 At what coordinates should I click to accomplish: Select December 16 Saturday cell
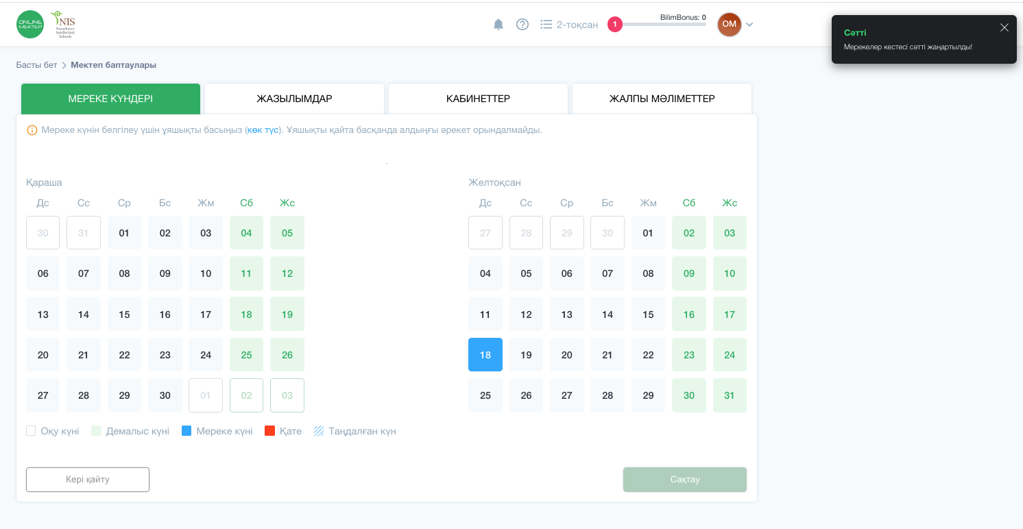pos(689,315)
